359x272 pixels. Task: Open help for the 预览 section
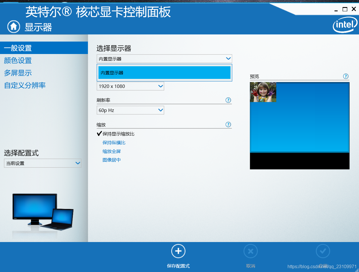point(346,76)
